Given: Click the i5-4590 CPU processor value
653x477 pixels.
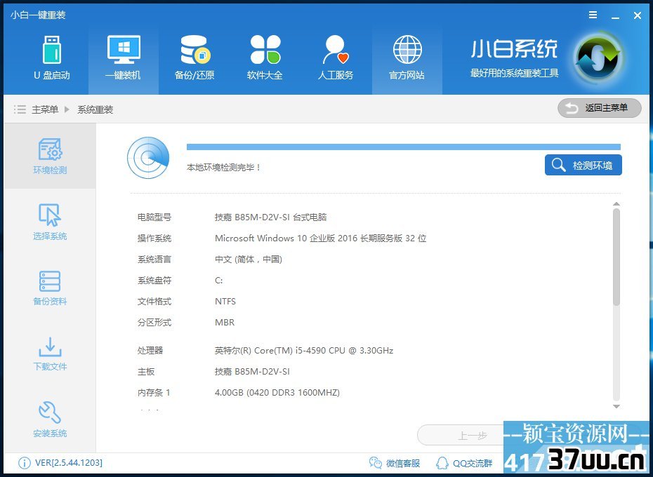Looking at the screenshot, I should pos(304,351).
